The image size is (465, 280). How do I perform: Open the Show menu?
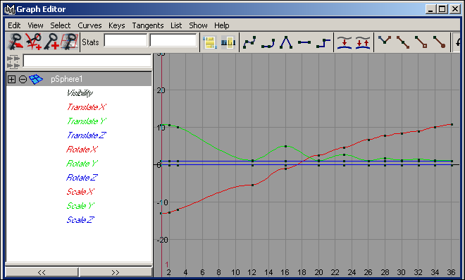point(198,25)
